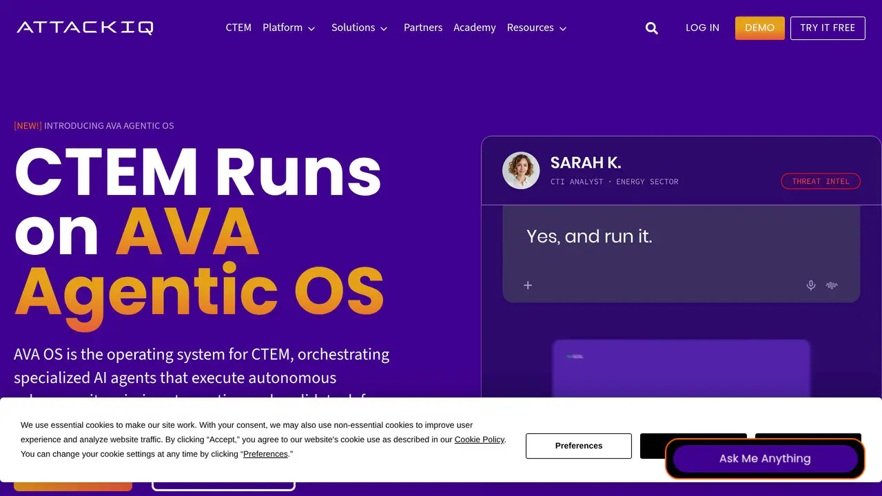882x496 pixels.
Task: Click the SARAH K. name heading
Action: point(586,163)
